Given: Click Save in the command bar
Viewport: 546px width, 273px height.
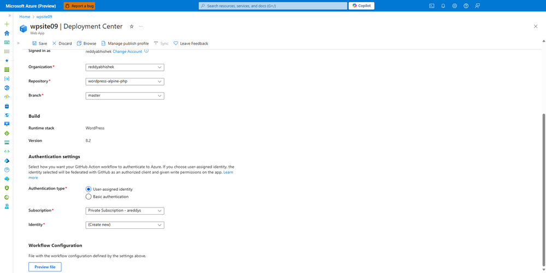Looking at the screenshot, I should point(39,44).
